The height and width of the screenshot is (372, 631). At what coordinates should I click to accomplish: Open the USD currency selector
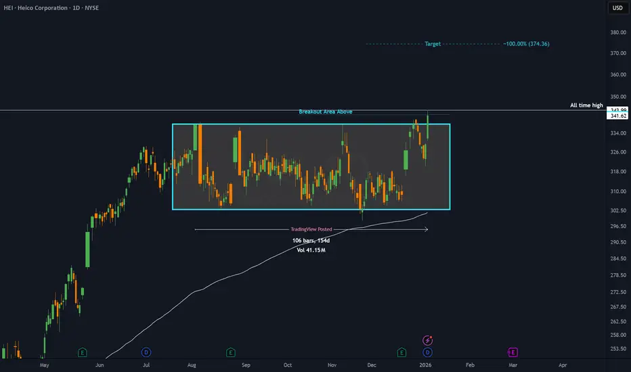coord(617,7)
